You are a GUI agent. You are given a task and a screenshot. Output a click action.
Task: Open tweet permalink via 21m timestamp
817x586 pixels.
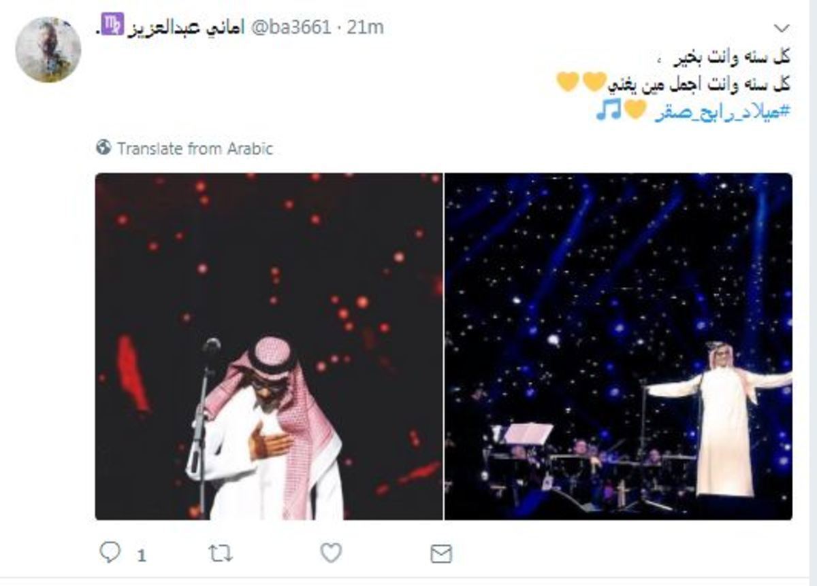366,27
